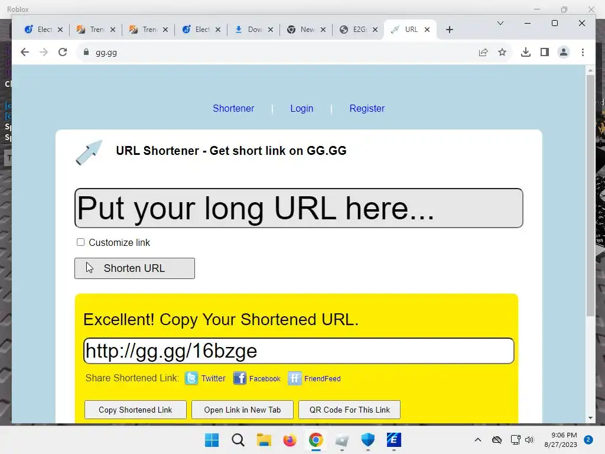Viewport: 605px width, 454px height.
Task: Click the cloud sync tray icon
Action: coord(496,440)
